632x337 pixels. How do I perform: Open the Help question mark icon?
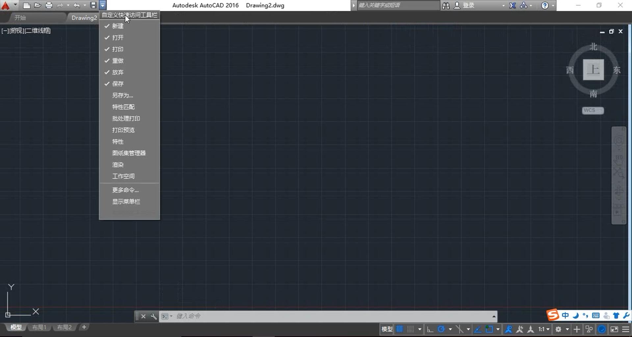(545, 5)
